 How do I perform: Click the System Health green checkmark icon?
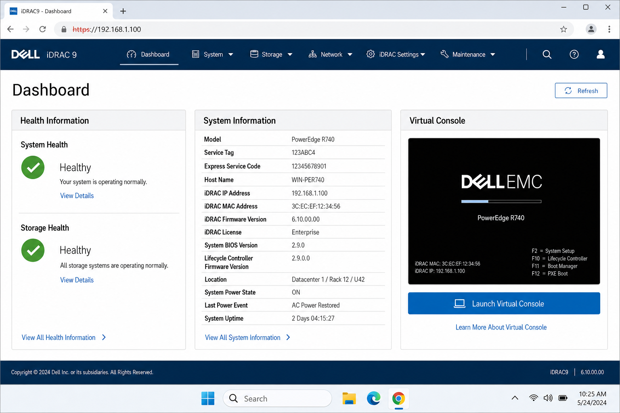pyautogui.click(x=33, y=167)
